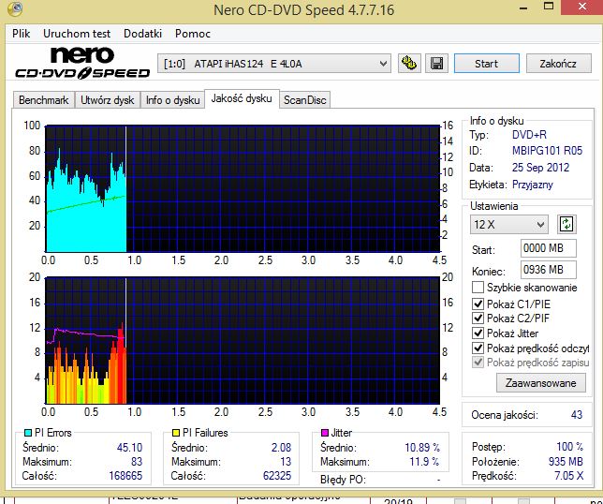603x504 pixels.
Task: Click PI Errors maximum 83
Action: tap(137, 461)
